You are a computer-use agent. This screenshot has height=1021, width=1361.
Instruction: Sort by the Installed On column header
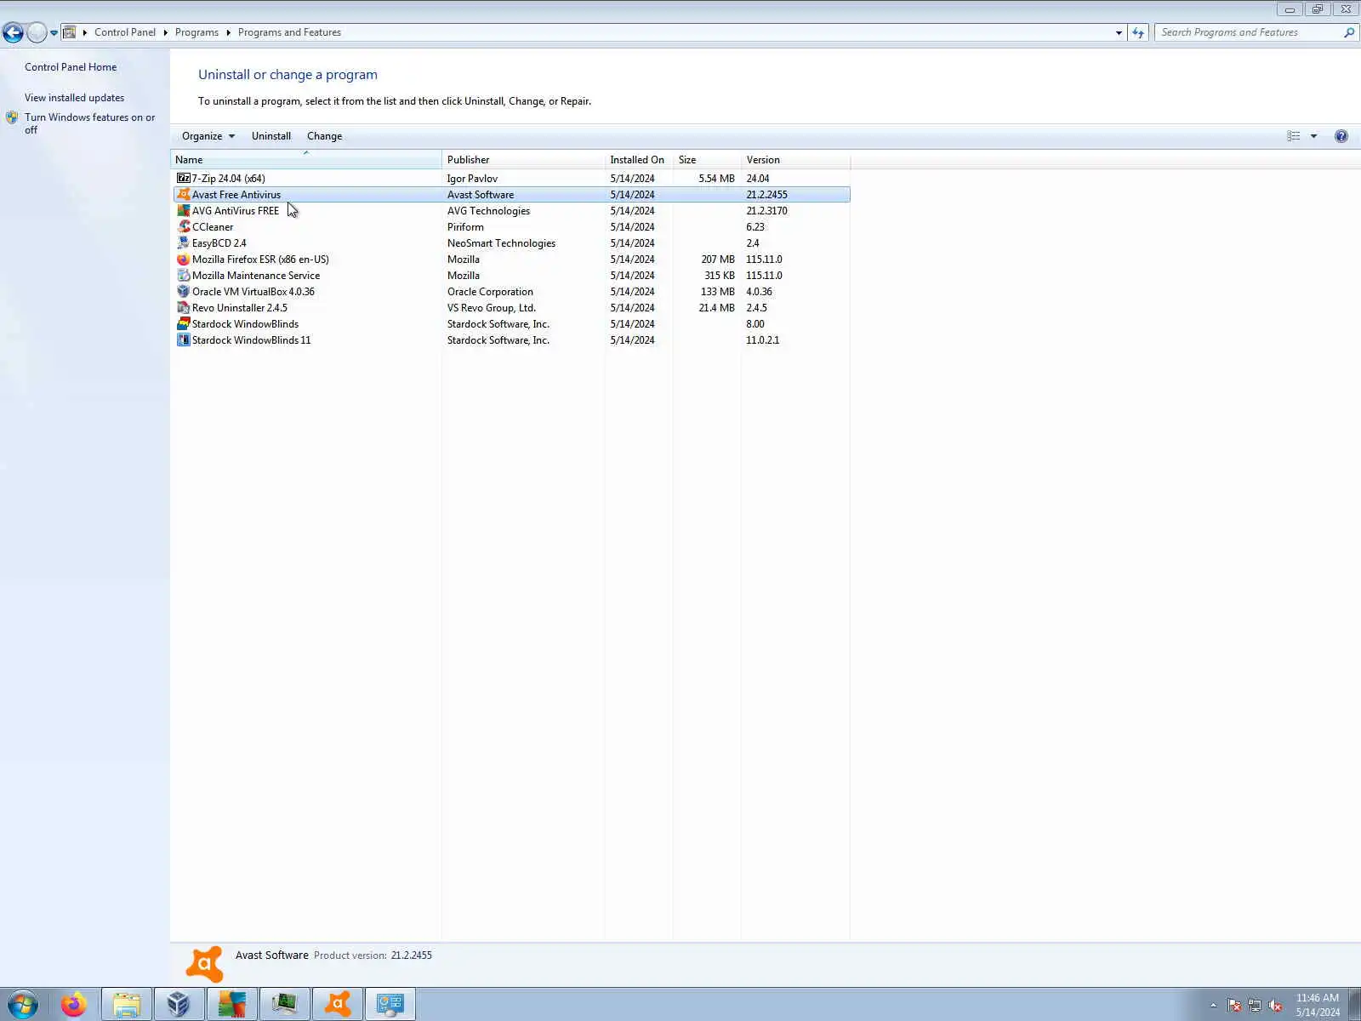coord(639,160)
